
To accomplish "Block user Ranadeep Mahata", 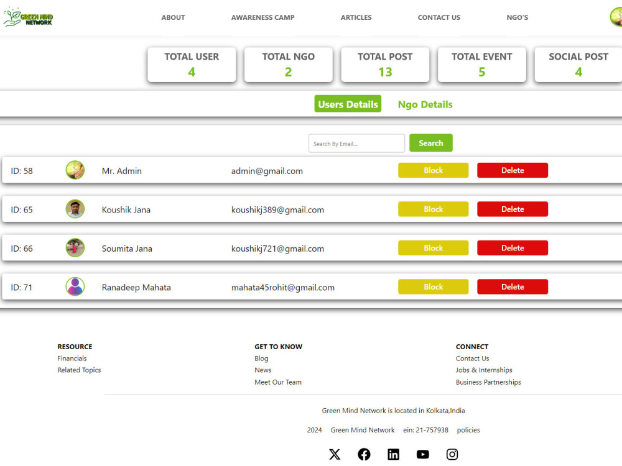I will click(x=433, y=287).
